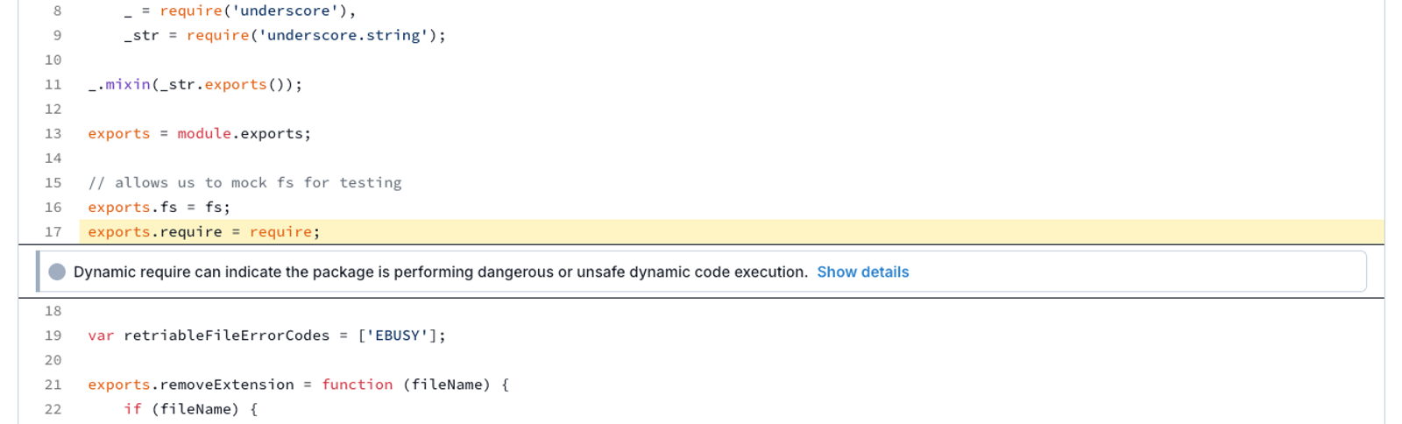Click line number 22 in gutter
1402x424 pixels.
coord(53,408)
